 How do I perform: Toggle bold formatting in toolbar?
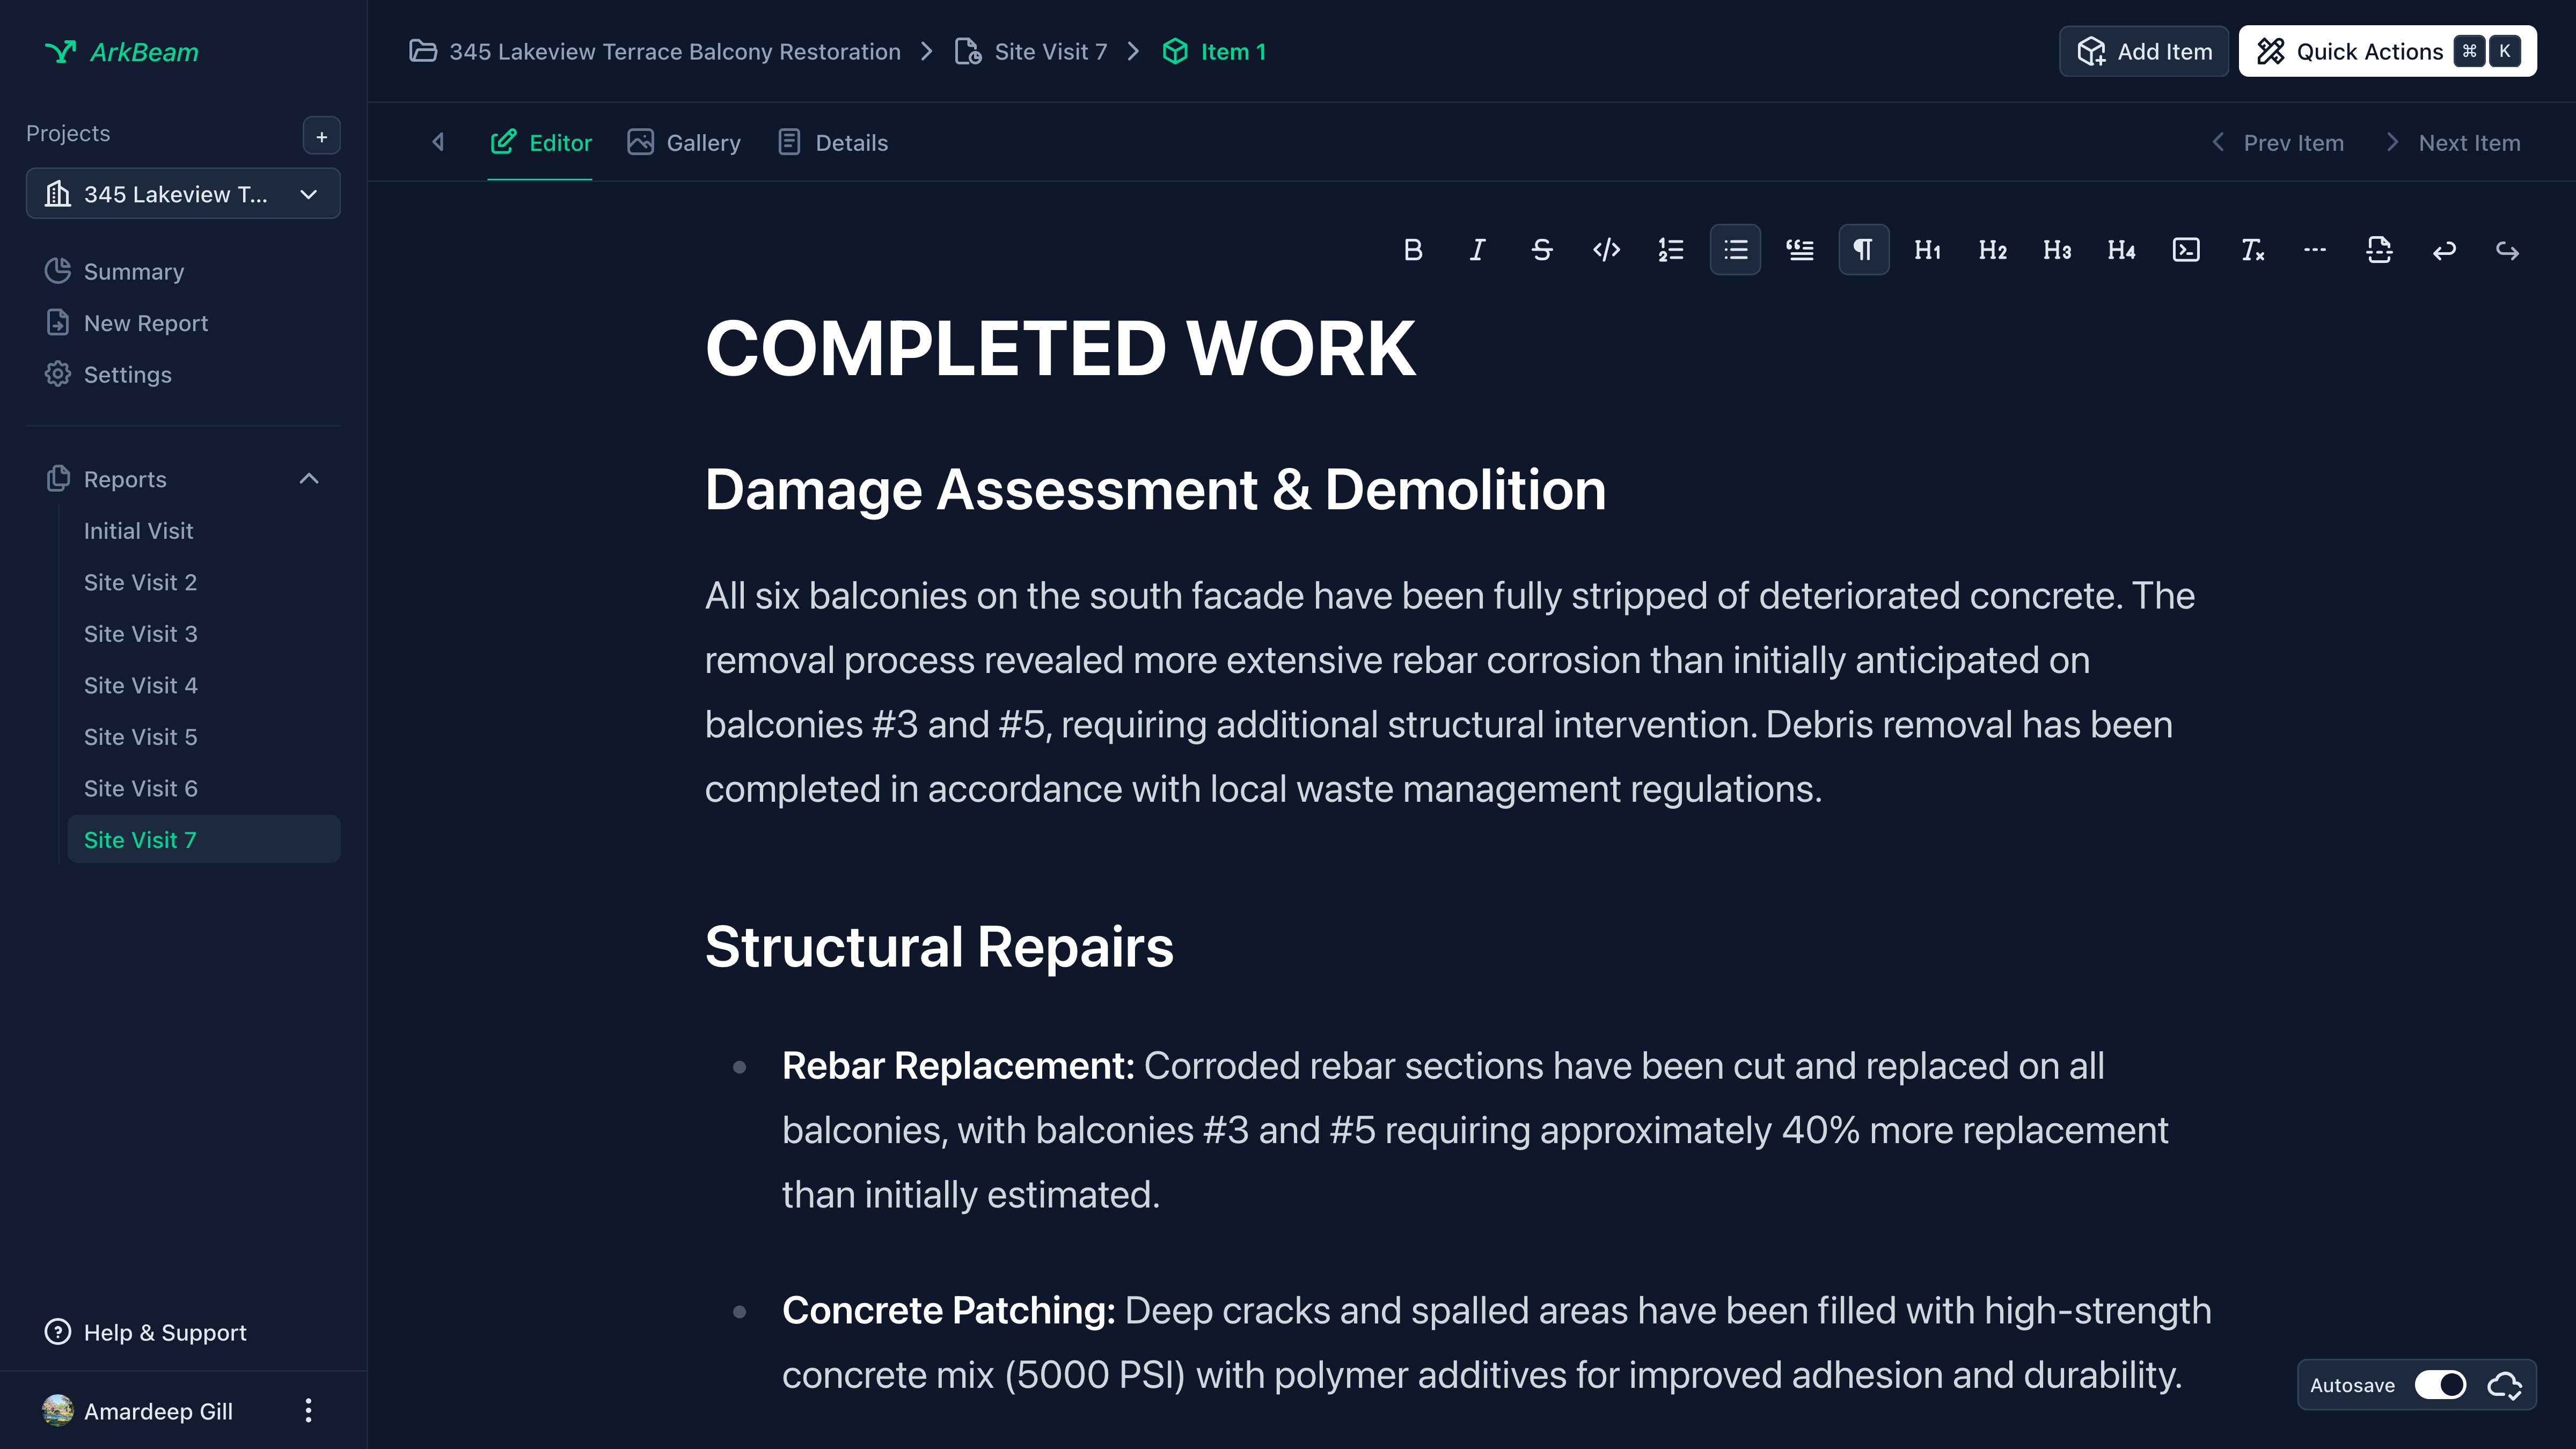1412,250
